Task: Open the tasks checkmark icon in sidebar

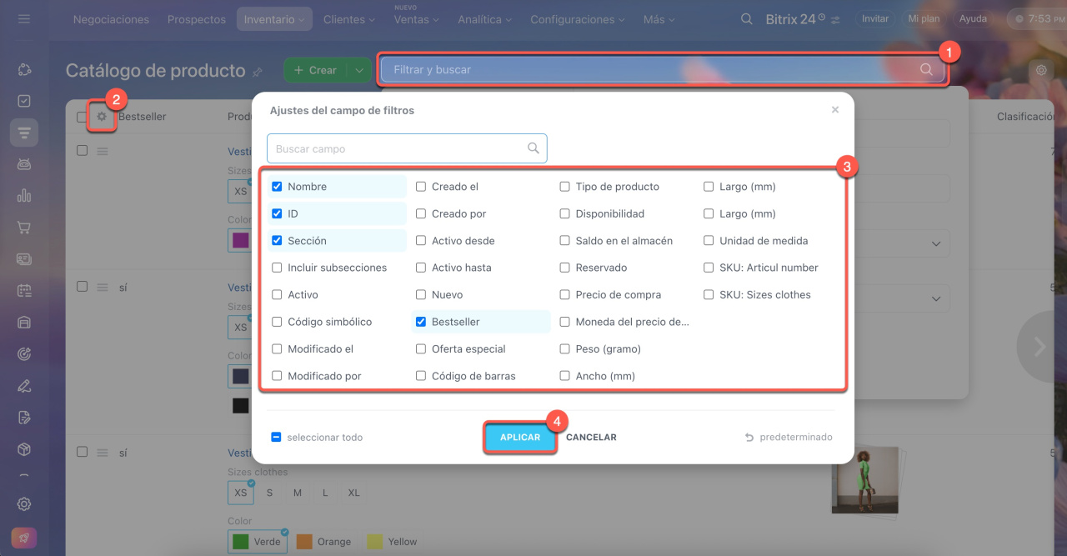Action: tap(24, 101)
